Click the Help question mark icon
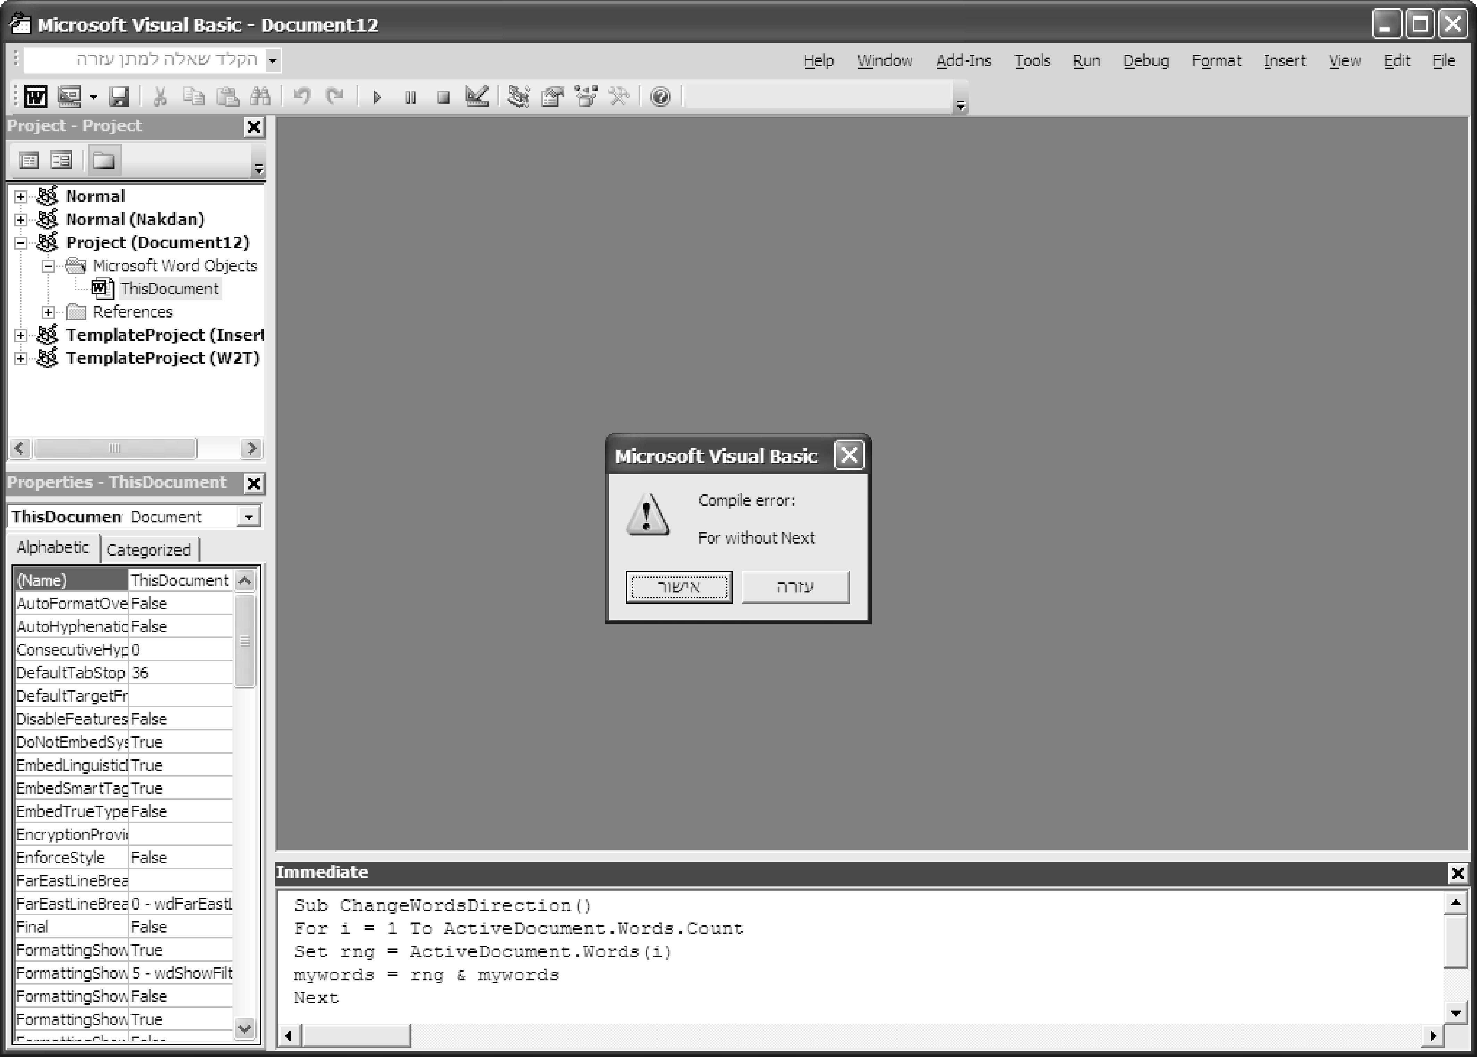The width and height of the screenshot is (1477, 1057). [x=660, y=97]
